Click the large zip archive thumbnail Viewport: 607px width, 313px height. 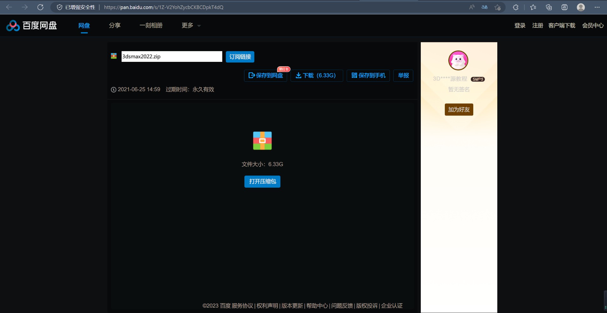262,141
